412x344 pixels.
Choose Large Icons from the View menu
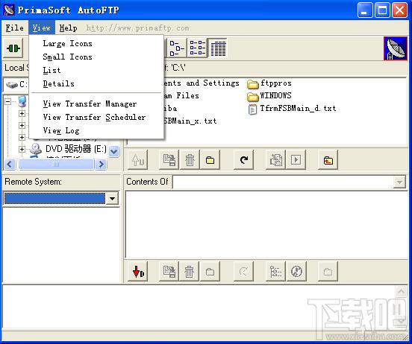click(x=96, y=43)
